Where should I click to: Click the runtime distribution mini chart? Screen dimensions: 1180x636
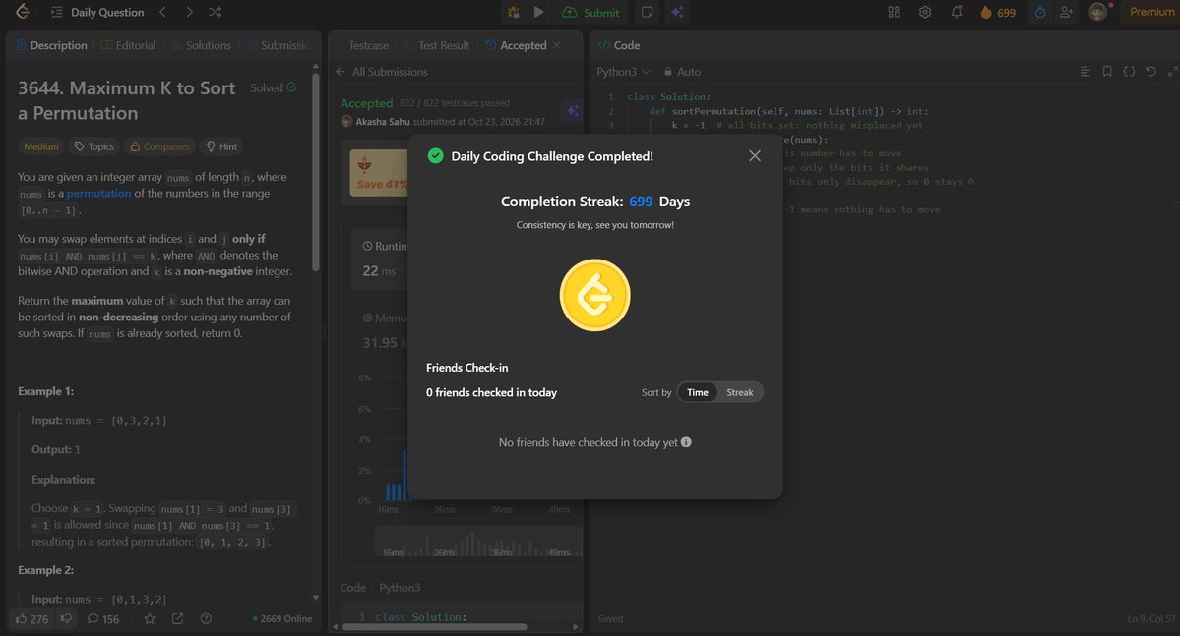(478, 542)
